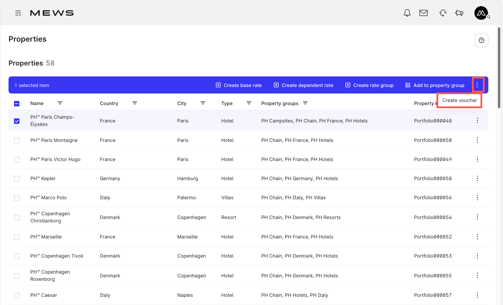
Task: Click the Type column header
Action: click(x=227, y=103)
